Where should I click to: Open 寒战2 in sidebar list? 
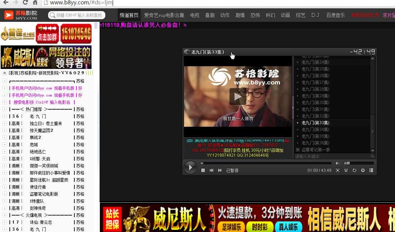coord(35,138)
